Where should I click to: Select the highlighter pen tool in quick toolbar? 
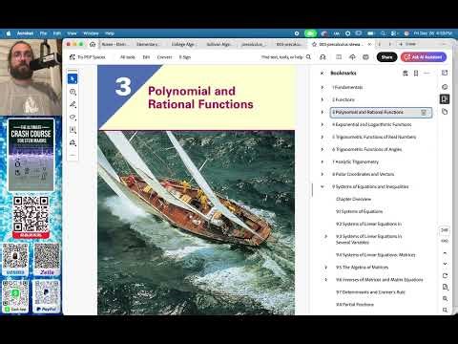point(73,104)
